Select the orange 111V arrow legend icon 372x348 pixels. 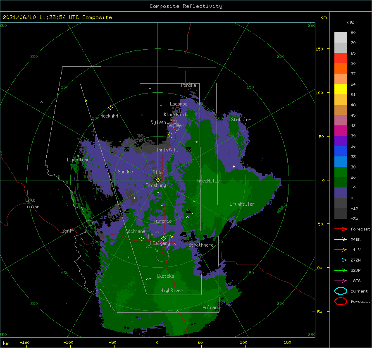click(341, 250)
